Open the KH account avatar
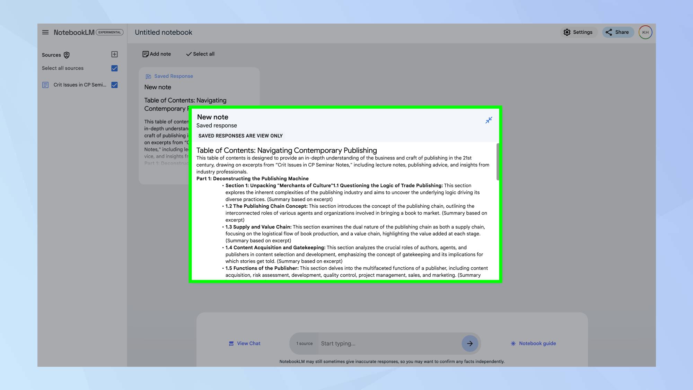 pyautogui.click(x=645, y=32)
